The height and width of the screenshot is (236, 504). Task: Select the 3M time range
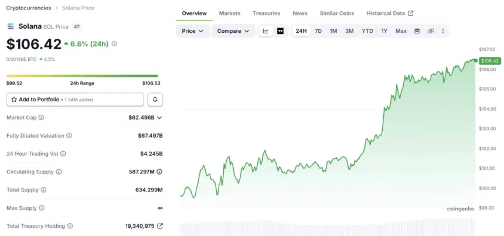[349, 31]
